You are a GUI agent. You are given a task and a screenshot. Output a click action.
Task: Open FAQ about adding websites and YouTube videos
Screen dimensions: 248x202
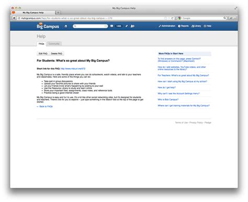(182, 68)
